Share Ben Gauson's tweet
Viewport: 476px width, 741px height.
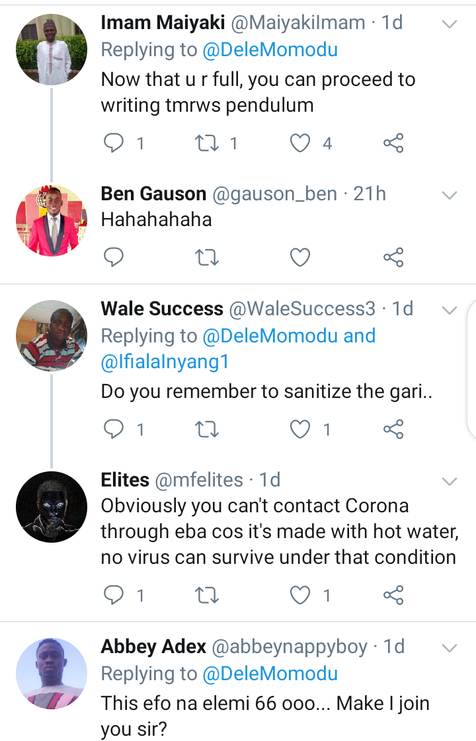393,257
